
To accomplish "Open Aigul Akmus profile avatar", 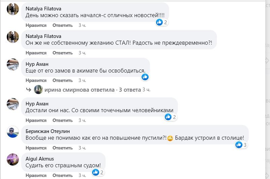I will [x=13, y=160].
